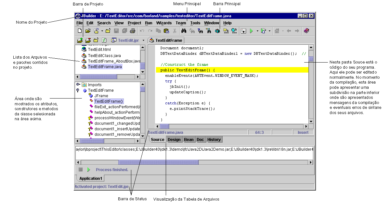This screenshot has height=210, width=390.
Task: Click the Print toolbar icon
Action: tap(133, 31)
